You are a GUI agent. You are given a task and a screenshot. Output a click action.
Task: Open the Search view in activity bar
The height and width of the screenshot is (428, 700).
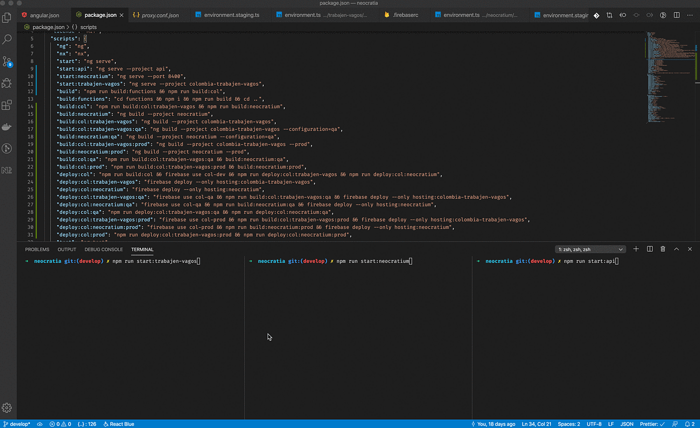[8, 39]
